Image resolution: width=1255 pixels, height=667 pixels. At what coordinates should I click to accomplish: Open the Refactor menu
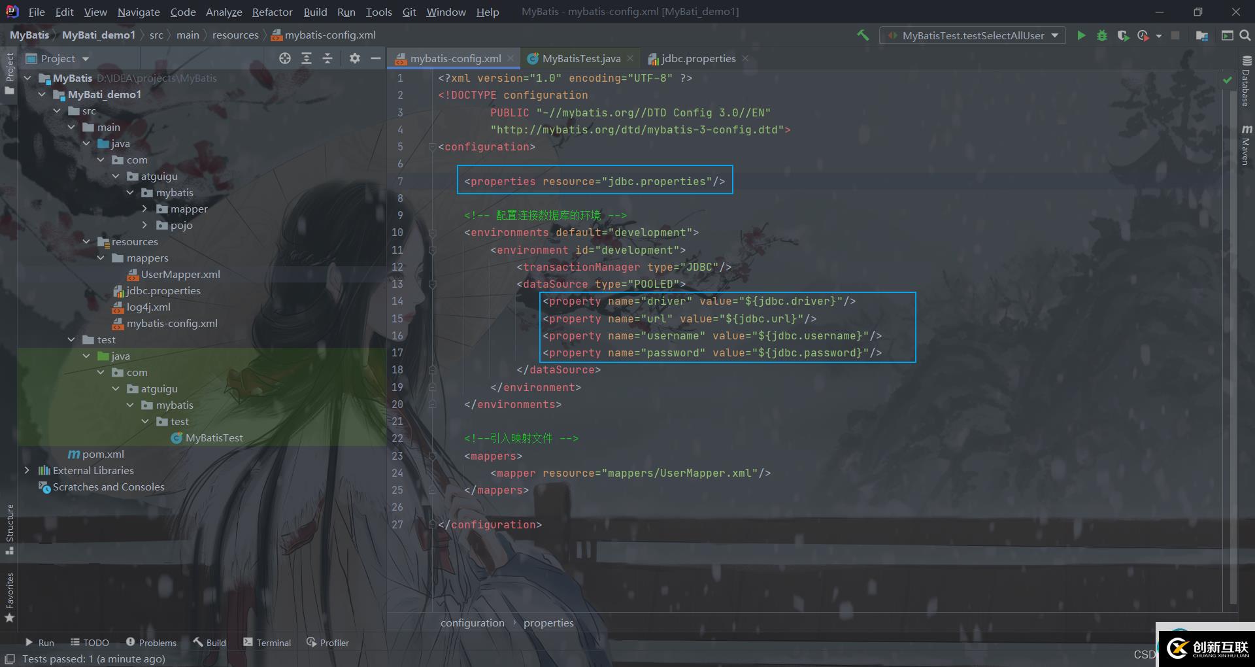tap(272, 12)
